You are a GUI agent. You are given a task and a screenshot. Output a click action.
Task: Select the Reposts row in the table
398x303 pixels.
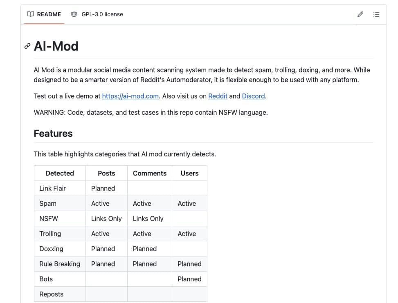click(51, 294)
